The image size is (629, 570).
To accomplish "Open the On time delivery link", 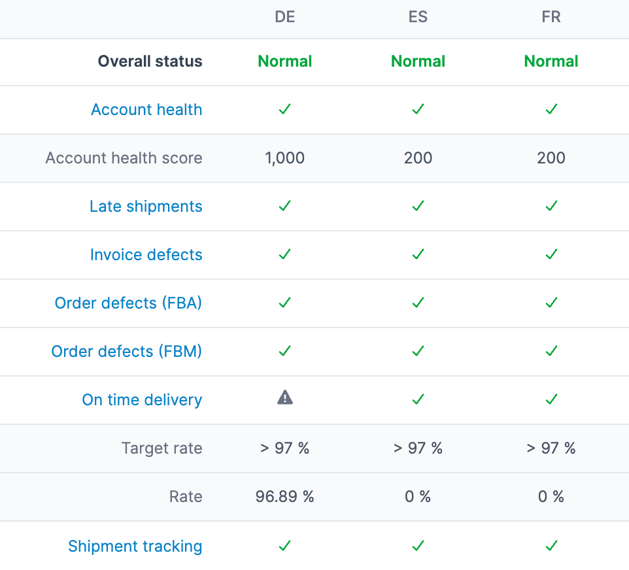I will tap(141, 399).
